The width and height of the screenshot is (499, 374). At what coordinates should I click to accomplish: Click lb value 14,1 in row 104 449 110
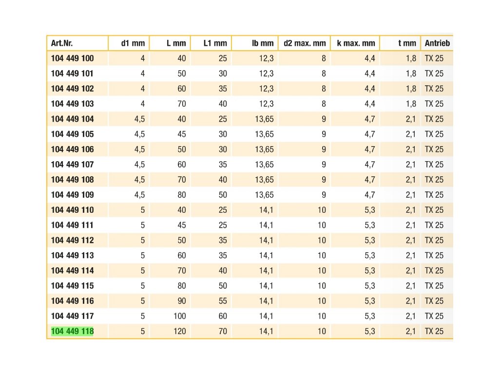[266, 210]
